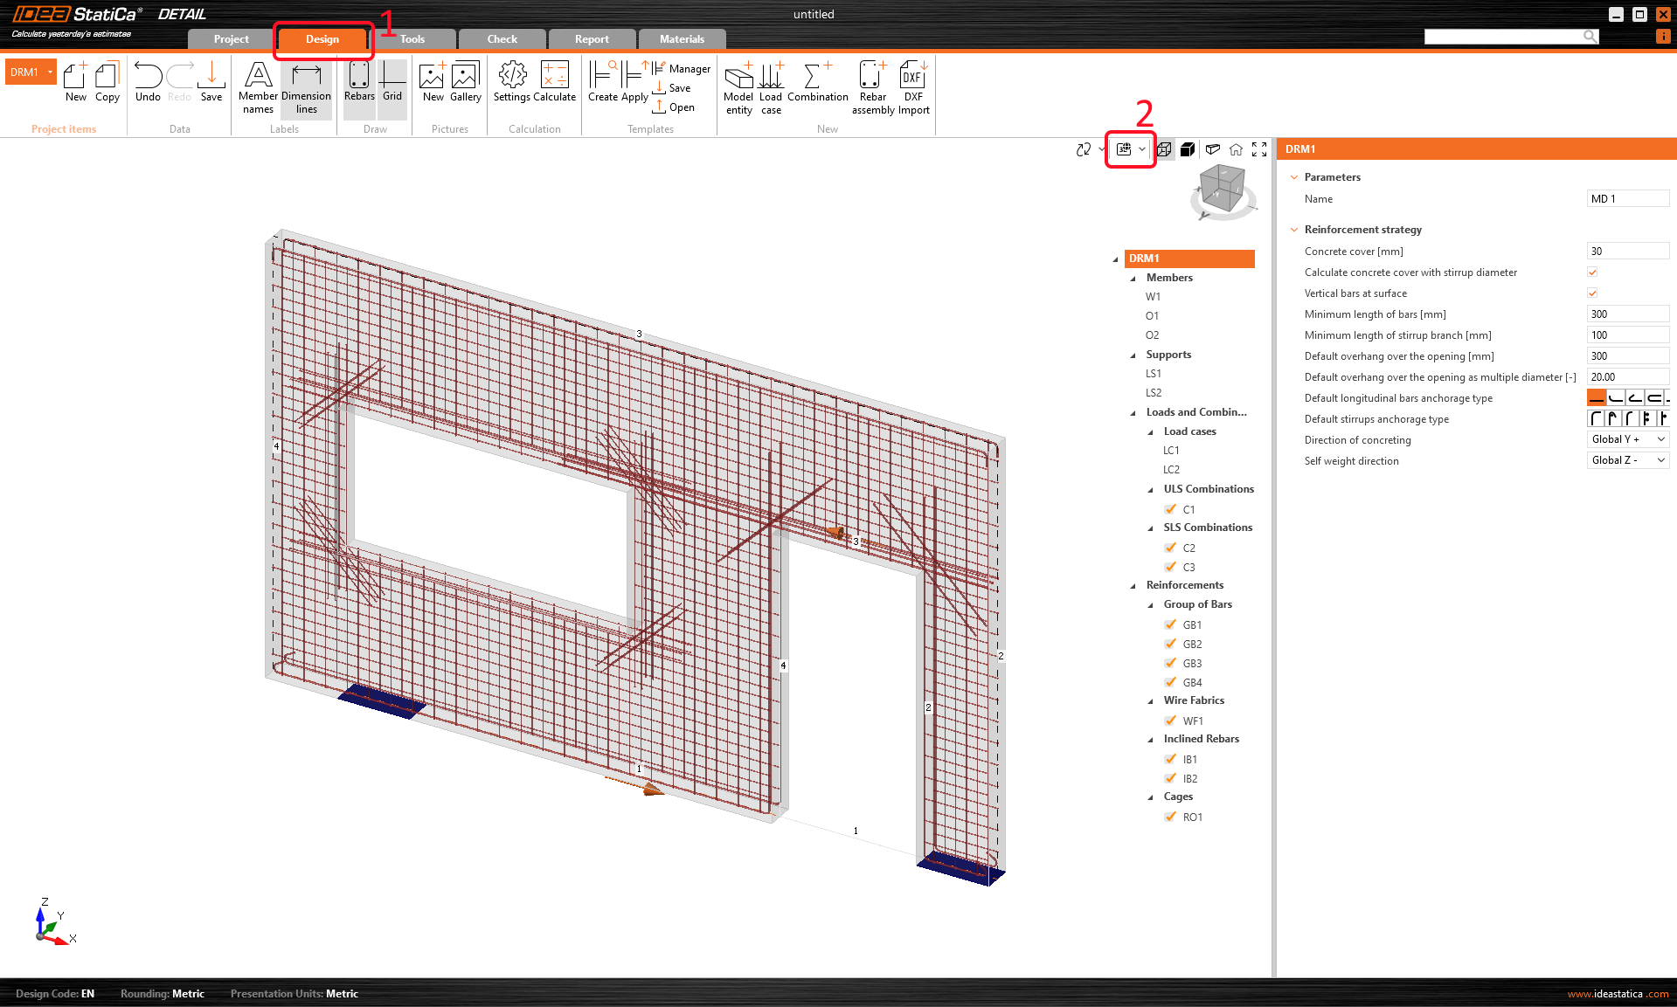Switch to the Check tab
Screen dimensions: 1677x1007
tap(502, 39)
